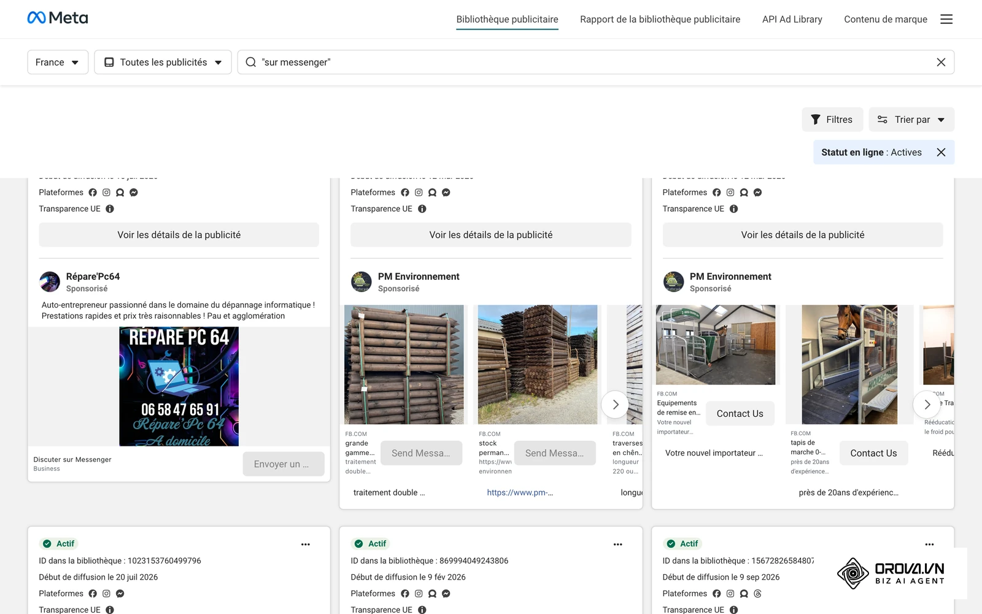Click Début de diffusion le 9 fév 2026
Viewport: 982px width, 614px height.
pos(408,577)
